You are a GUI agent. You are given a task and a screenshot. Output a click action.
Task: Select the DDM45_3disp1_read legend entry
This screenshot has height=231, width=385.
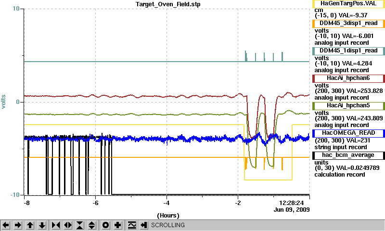tap(348, 23)
